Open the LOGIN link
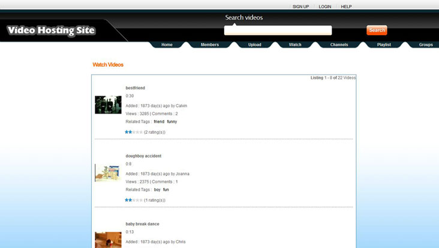 tap(325, 7)
